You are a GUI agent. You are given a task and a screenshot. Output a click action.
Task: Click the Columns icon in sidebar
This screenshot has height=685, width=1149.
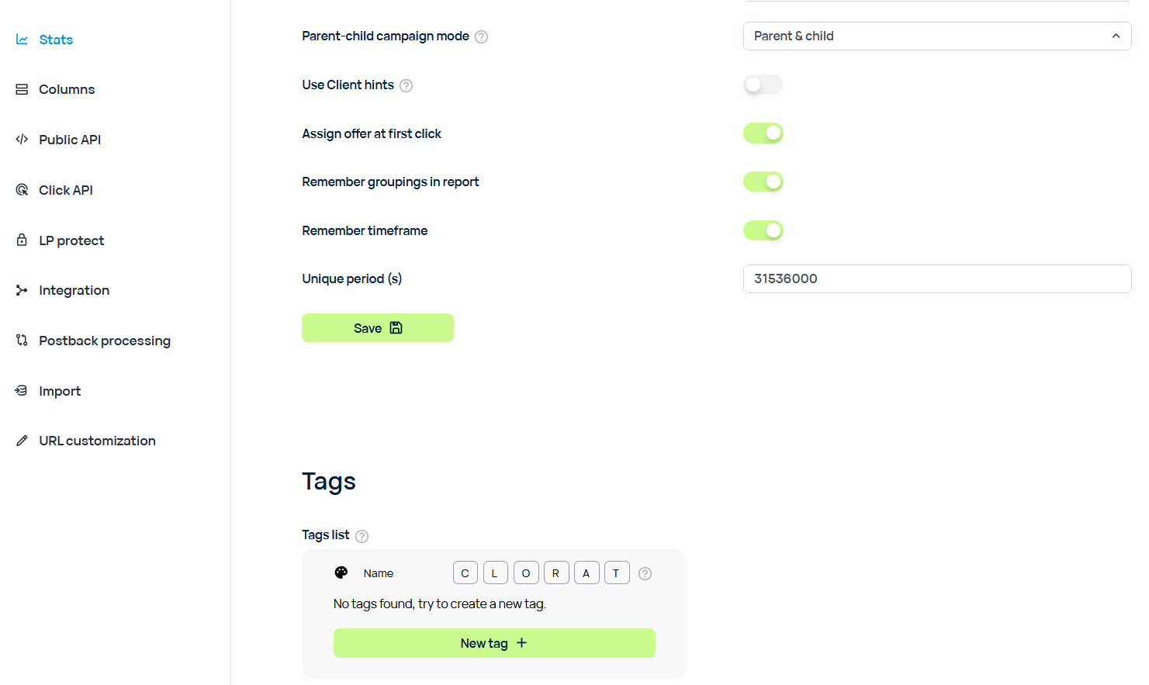point(22,89)
